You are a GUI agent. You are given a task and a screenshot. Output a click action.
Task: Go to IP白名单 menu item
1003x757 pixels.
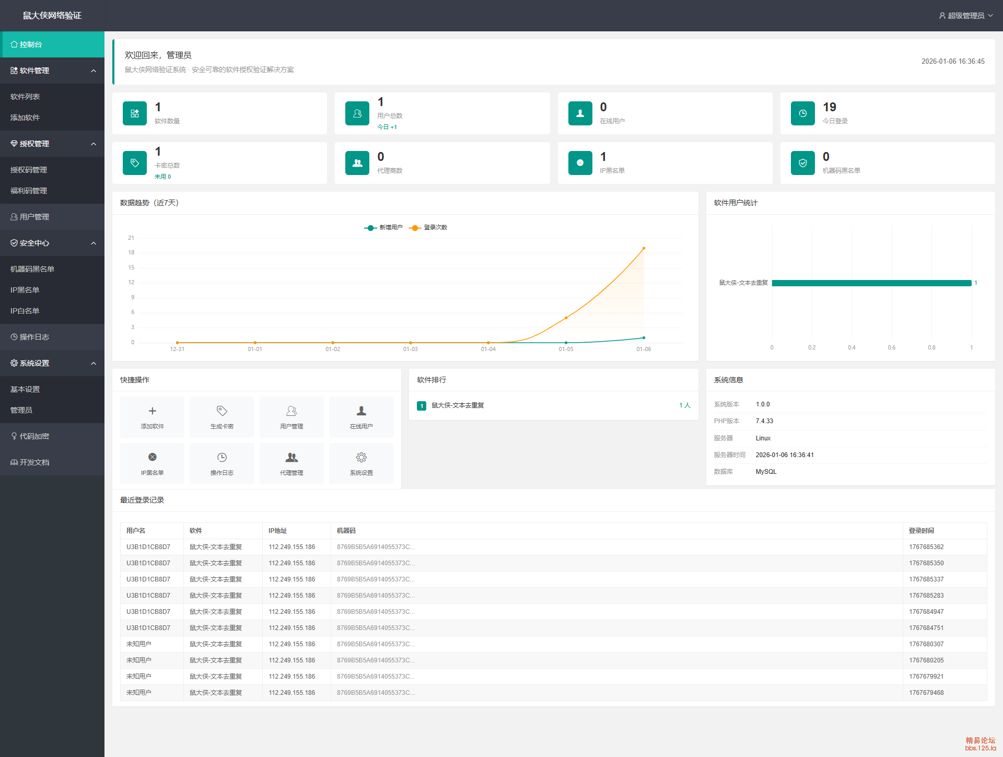point(25,311)
